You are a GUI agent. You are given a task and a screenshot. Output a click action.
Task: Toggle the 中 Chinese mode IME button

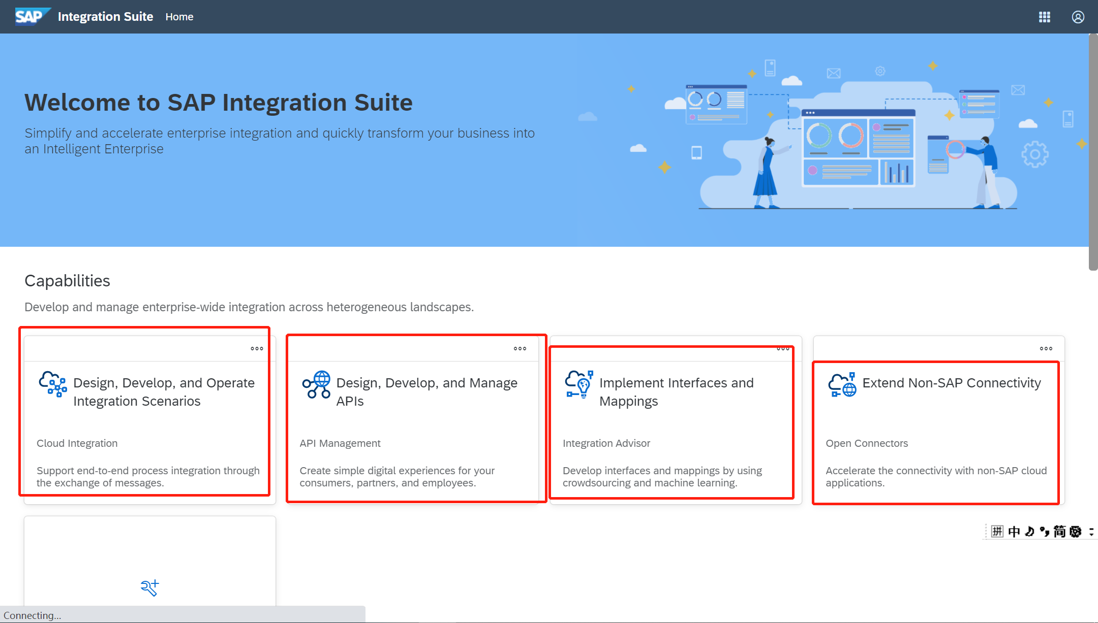(1014, 531)
